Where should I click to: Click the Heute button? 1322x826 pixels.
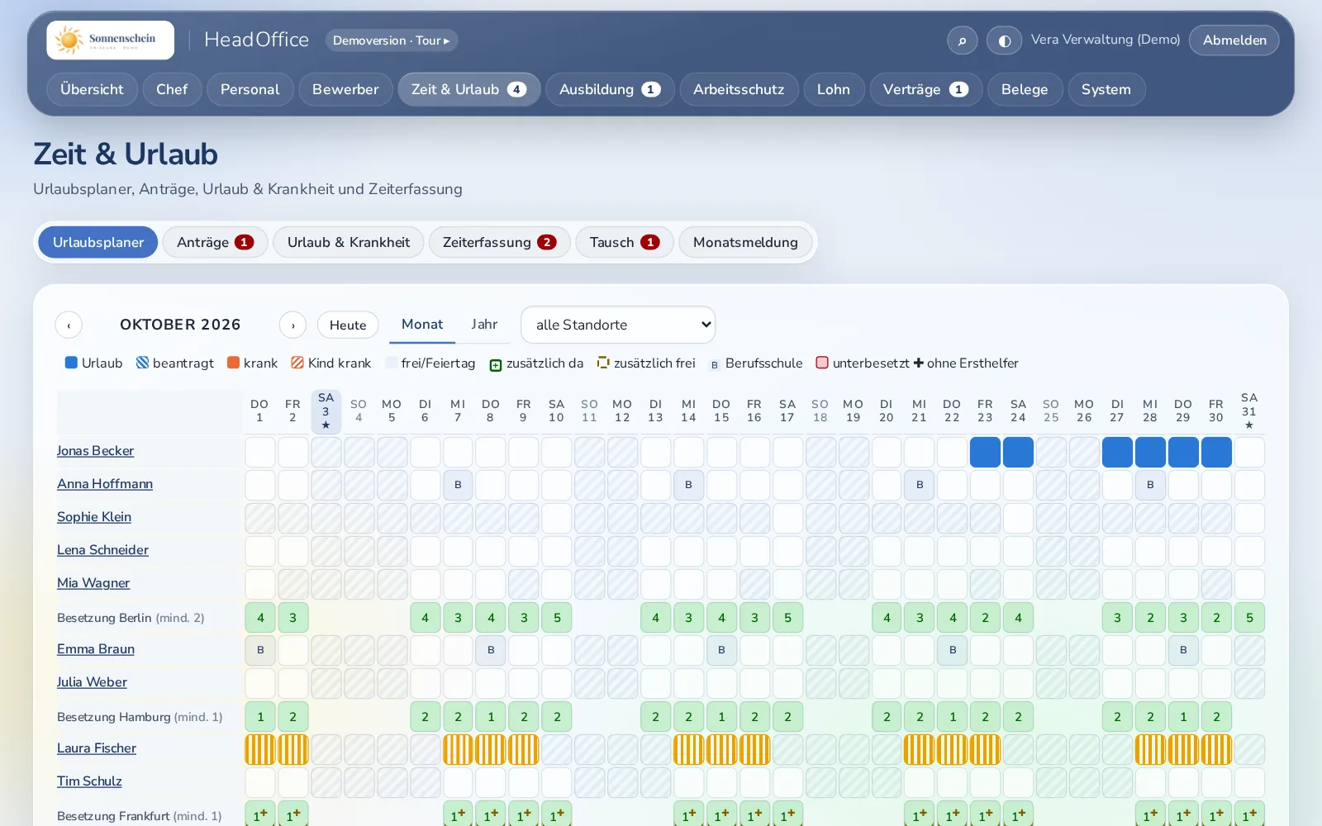[x=348, y=325]
